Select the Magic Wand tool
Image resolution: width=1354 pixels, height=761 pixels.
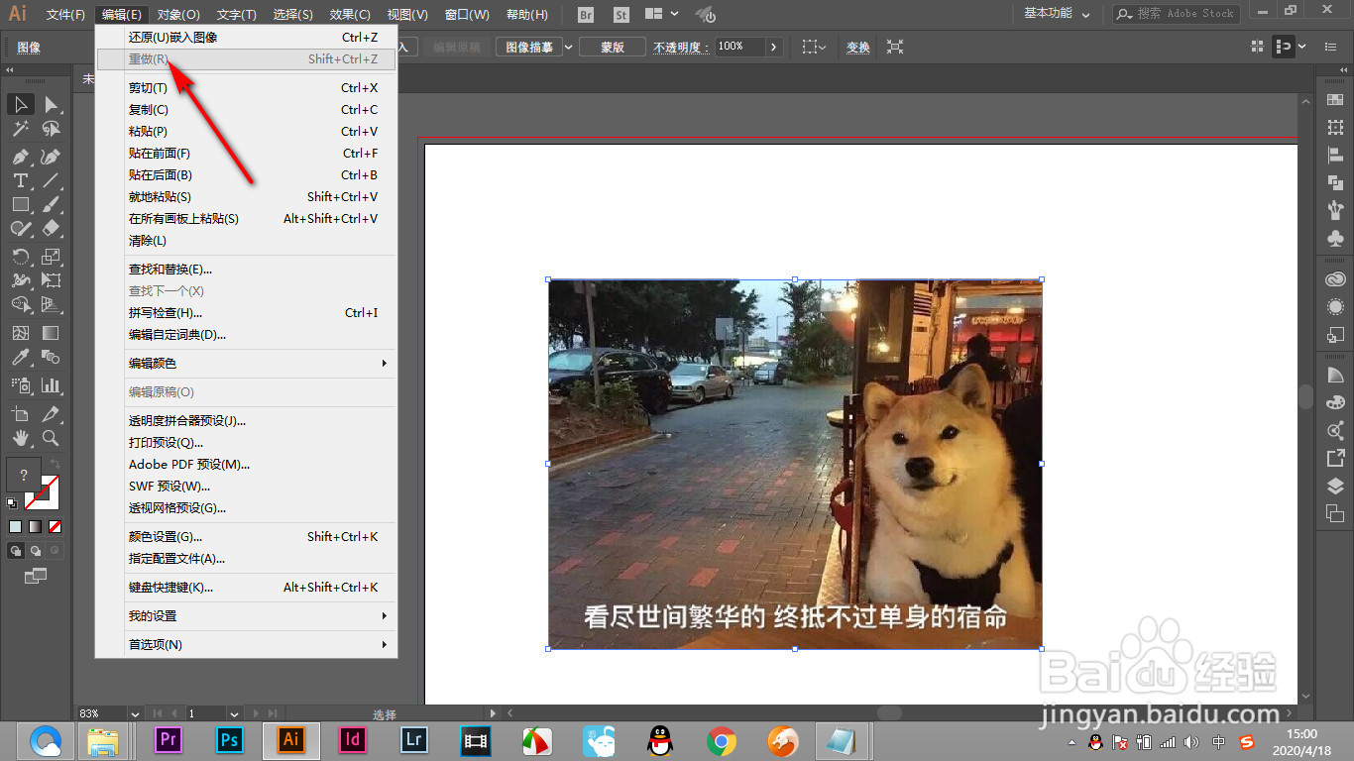(21, 129)
